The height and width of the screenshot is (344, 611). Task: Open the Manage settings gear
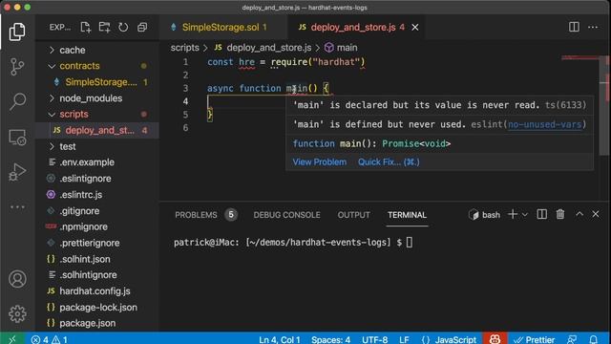pyautogui.click(x=17, y=313)
